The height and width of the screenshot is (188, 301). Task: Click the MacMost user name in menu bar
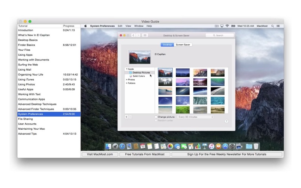tap(262, 26)
